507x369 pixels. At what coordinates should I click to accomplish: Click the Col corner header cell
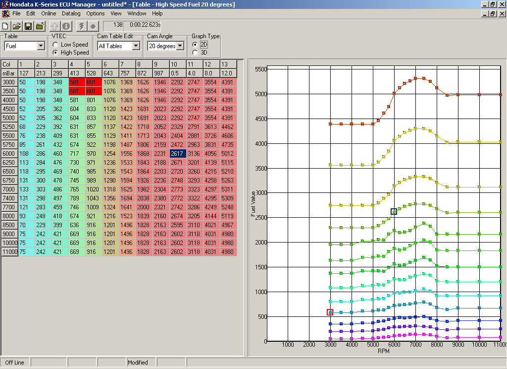click(9, 64)
